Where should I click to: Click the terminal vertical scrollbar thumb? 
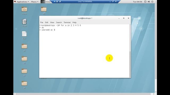130,64
